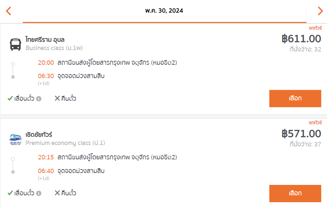The width and height of the screenshot is (327, 209).
Task: Click the ไทยศรีราม อุบล operator name
Action: click(45, 39)
